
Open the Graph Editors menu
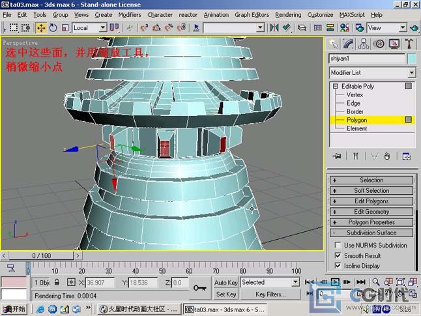point(252,15)
